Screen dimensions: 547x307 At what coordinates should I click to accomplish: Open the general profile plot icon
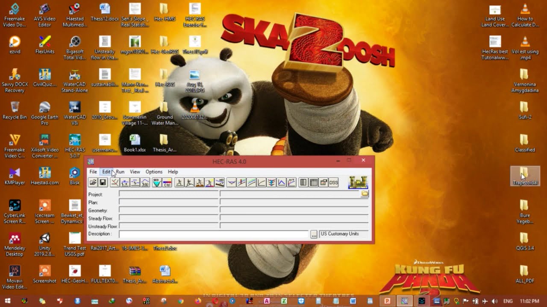[x=251, y=182]
